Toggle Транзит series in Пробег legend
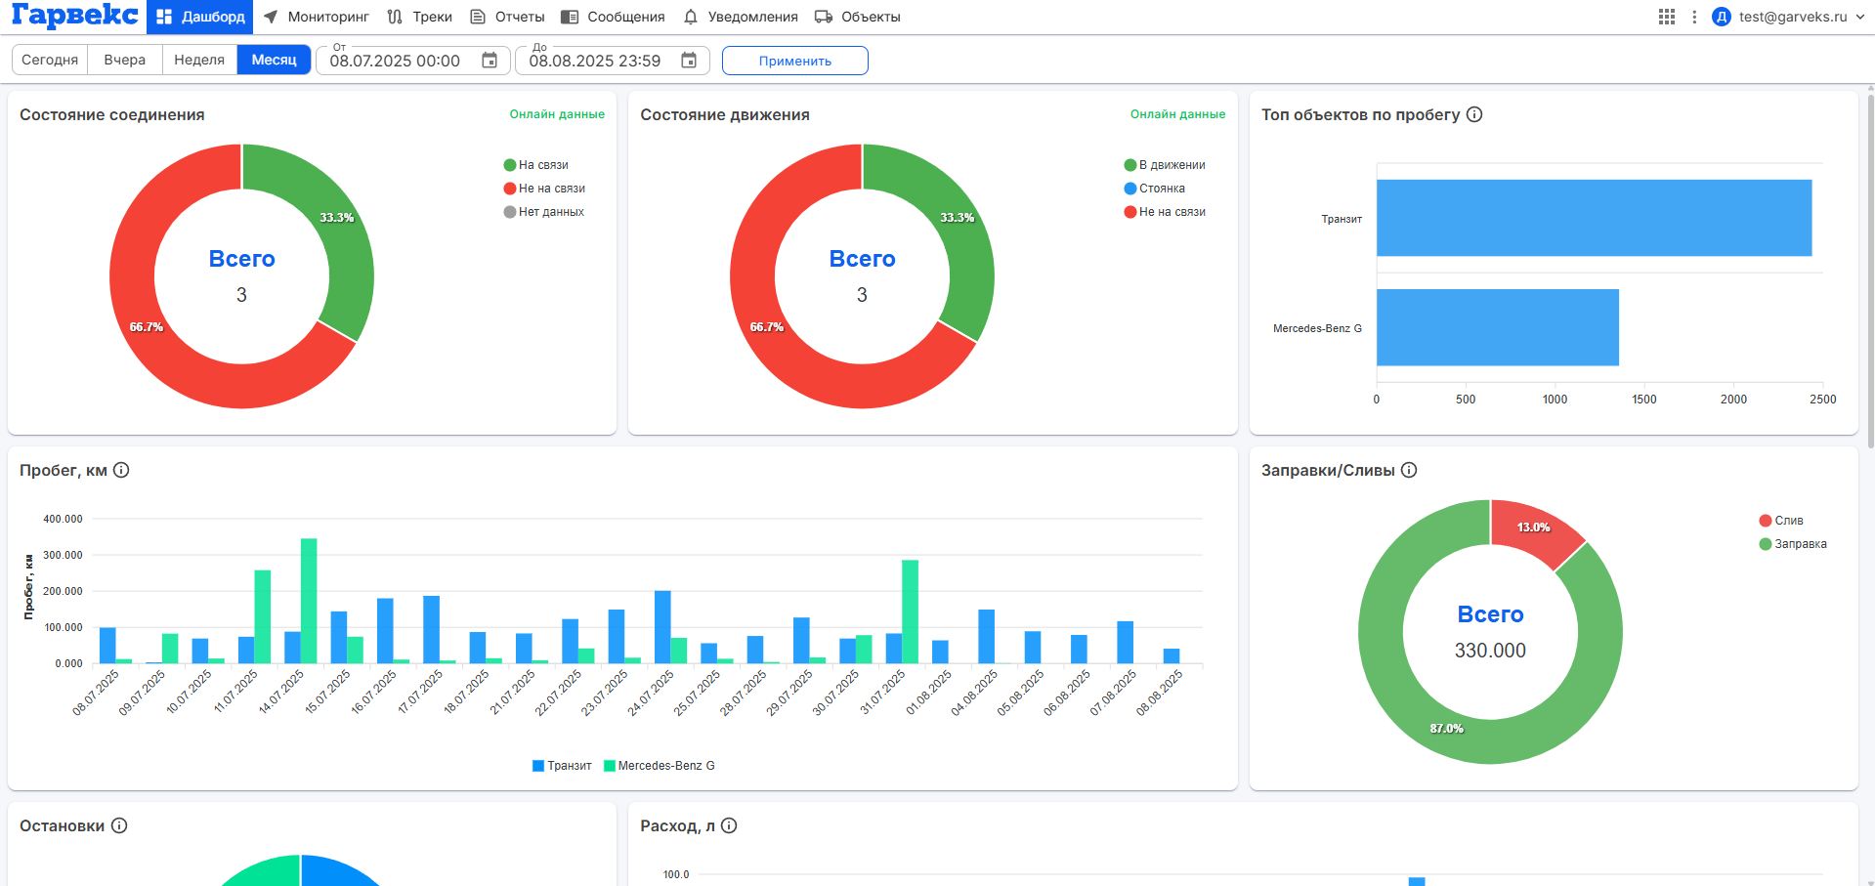The height and width of the screenshot is (886, 1875). tap(562, 766)
